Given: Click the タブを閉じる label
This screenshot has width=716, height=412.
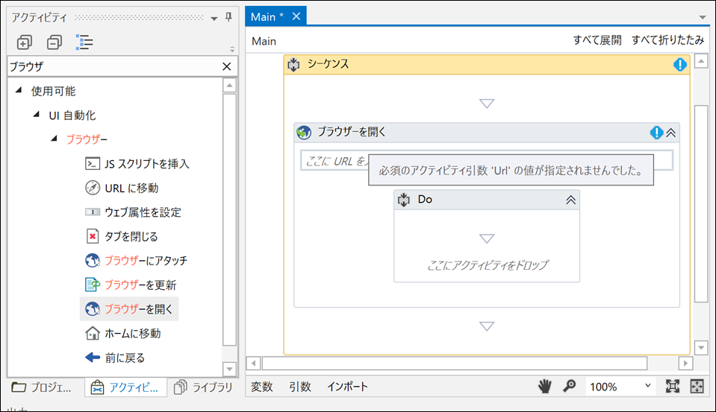Looking at the screenshot, I should tap(131, 236).
